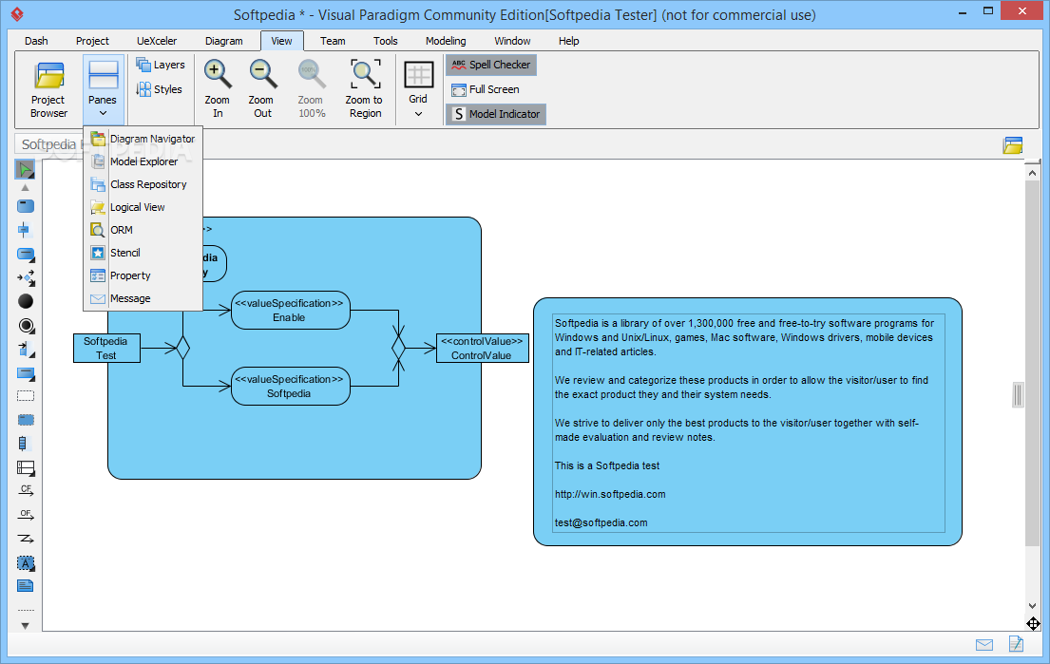1050x664 pixels.
Task: Open Logical View pane
Action: point(143,207)
